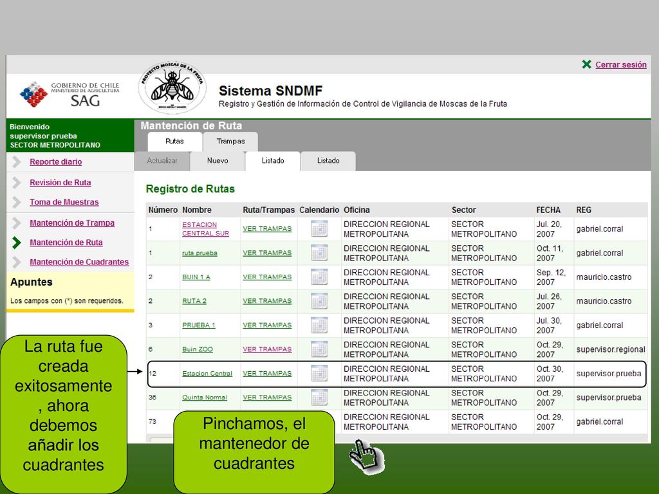This screenshot has height=494, width=659.
Task: Go to Toma de Muestras
Action: [64, 202]
